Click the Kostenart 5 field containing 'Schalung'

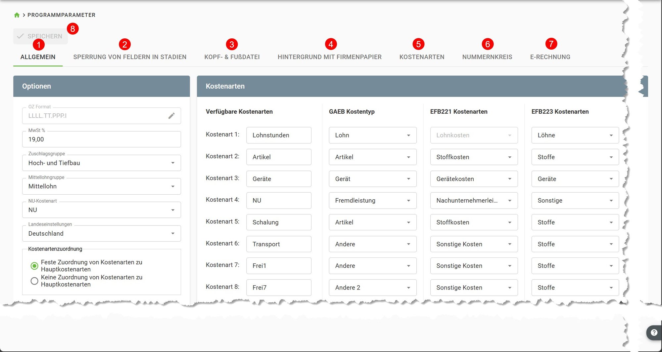[278, 222]
